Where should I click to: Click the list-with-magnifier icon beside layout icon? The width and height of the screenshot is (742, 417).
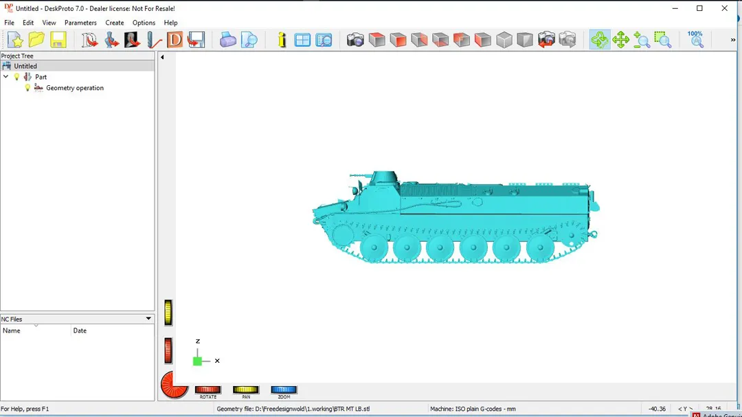pos(324,40)
